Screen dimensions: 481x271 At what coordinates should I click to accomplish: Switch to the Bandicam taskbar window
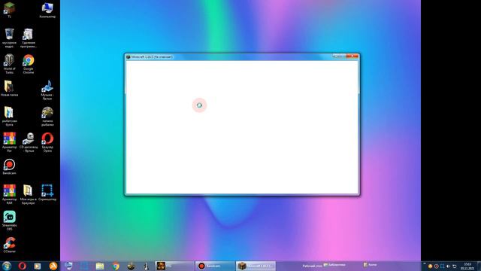tap(215, 266)
